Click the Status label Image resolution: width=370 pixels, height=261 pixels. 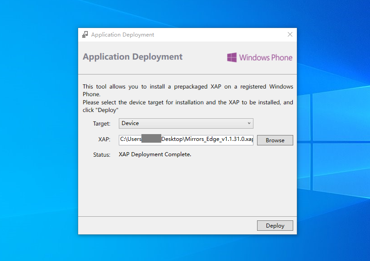pos(102,155)
